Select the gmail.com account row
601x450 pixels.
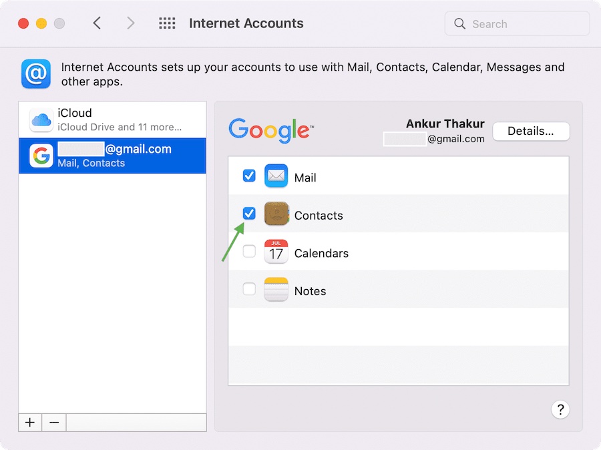112,156
